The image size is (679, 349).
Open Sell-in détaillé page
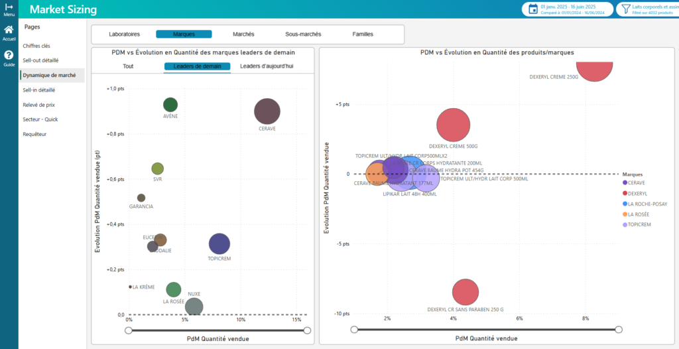point(38,90)
